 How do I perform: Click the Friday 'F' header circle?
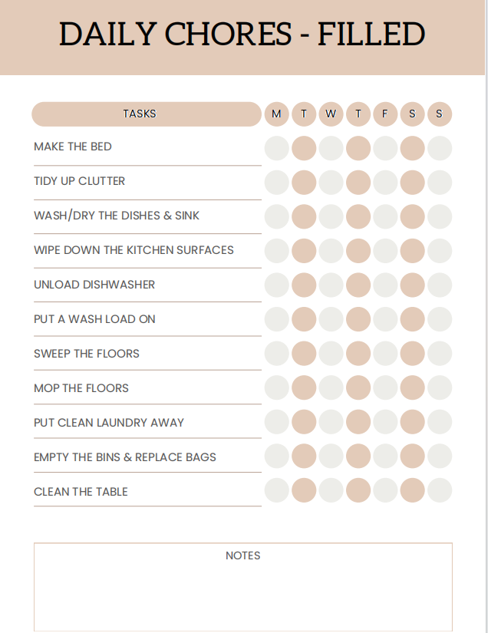pos(385,114)
